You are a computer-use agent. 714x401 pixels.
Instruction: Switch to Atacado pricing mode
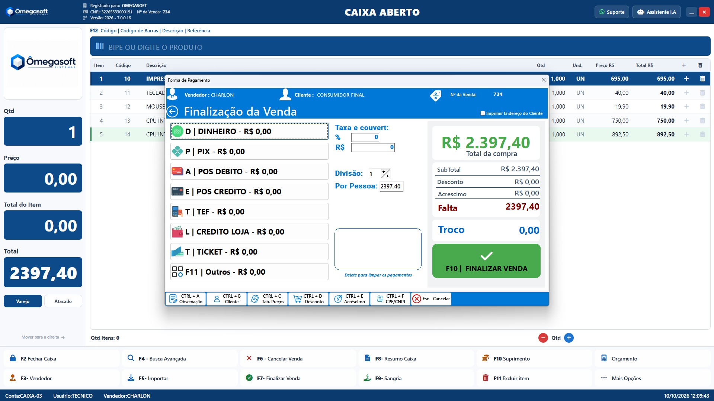63,301
